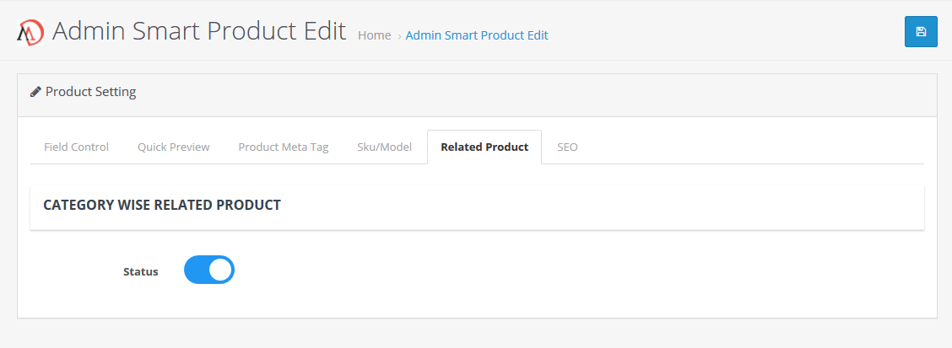This screenshot has width=952, height=348.
Task: Click the white knob of the Status switch
Action: click(x=220, y=269)
